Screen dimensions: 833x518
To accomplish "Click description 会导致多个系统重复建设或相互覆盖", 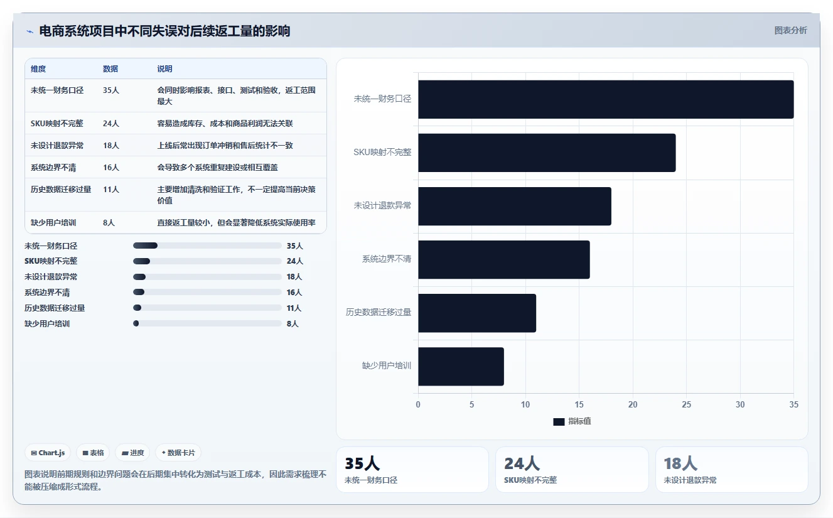I will click(x=217, y=168).
